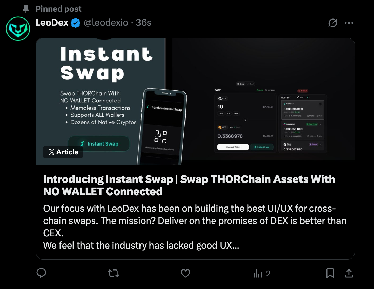
Task: Click the repost icon
Action: (113, 273)
